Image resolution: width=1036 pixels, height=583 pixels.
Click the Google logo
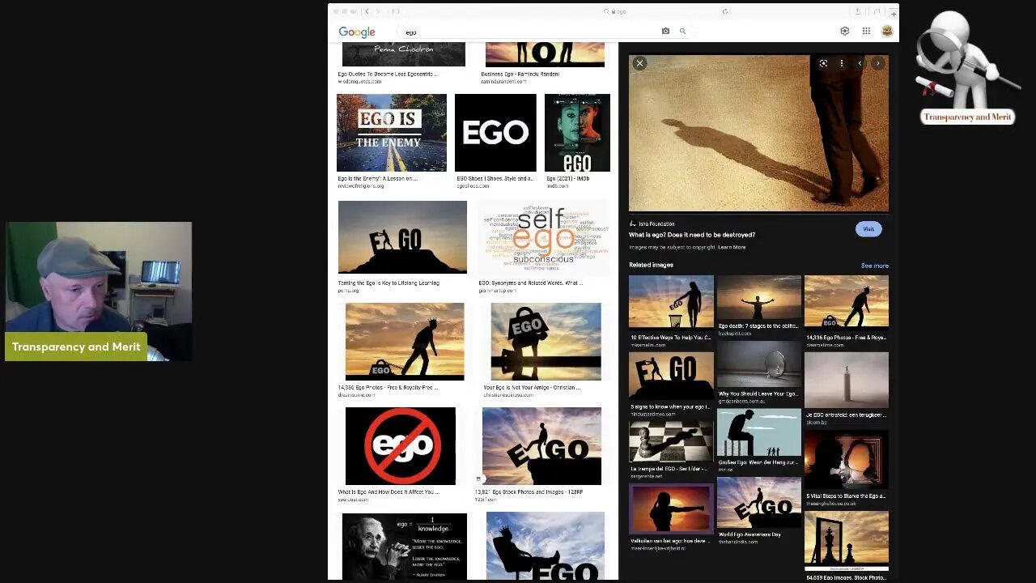point(357,32)
